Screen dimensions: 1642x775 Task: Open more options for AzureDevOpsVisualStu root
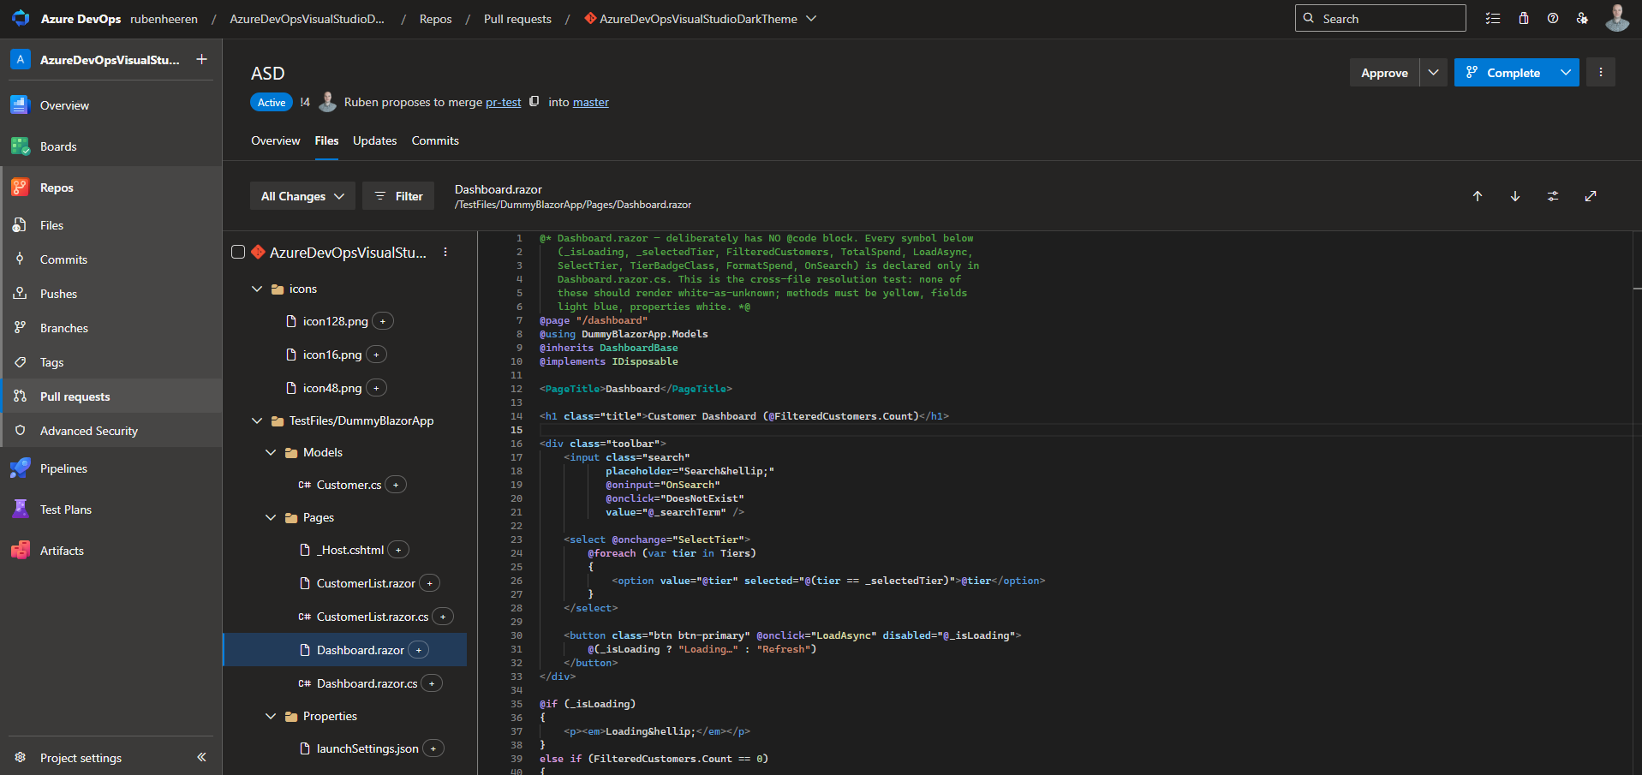(445, 252)
